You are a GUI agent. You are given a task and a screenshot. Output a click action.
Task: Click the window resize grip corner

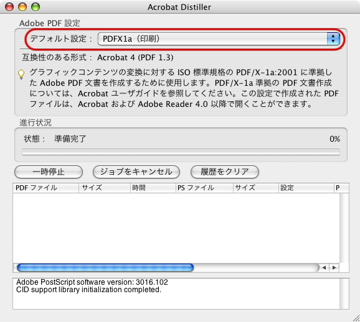pos(356,318)
